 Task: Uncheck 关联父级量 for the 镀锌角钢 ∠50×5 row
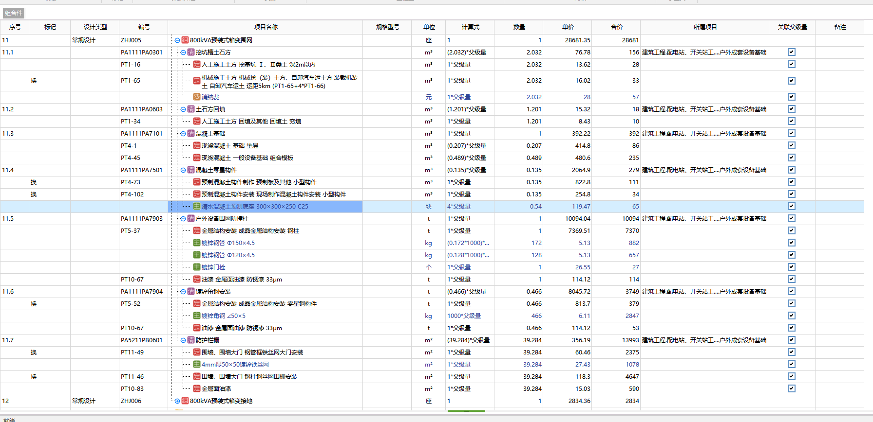[x=792, y=316]
